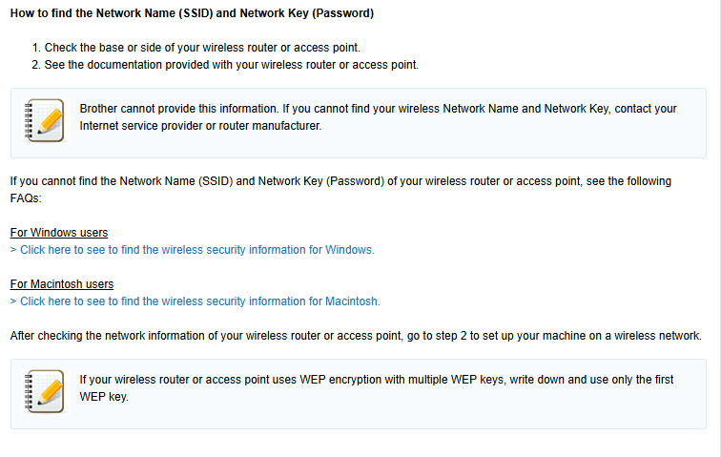Click the 'For Macintosh users' underlined heading

[x=62, y=284]
